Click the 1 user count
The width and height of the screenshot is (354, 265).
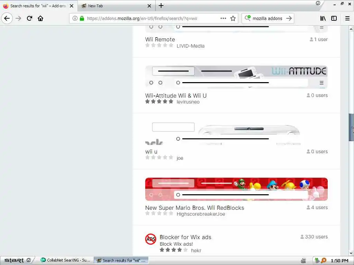point(318,39)
